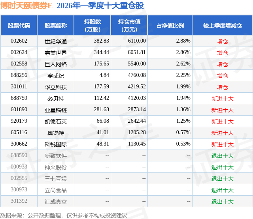Select stock name 亚星锚链
The height and width of the screenshot is (219, 253).
point(56,110)
